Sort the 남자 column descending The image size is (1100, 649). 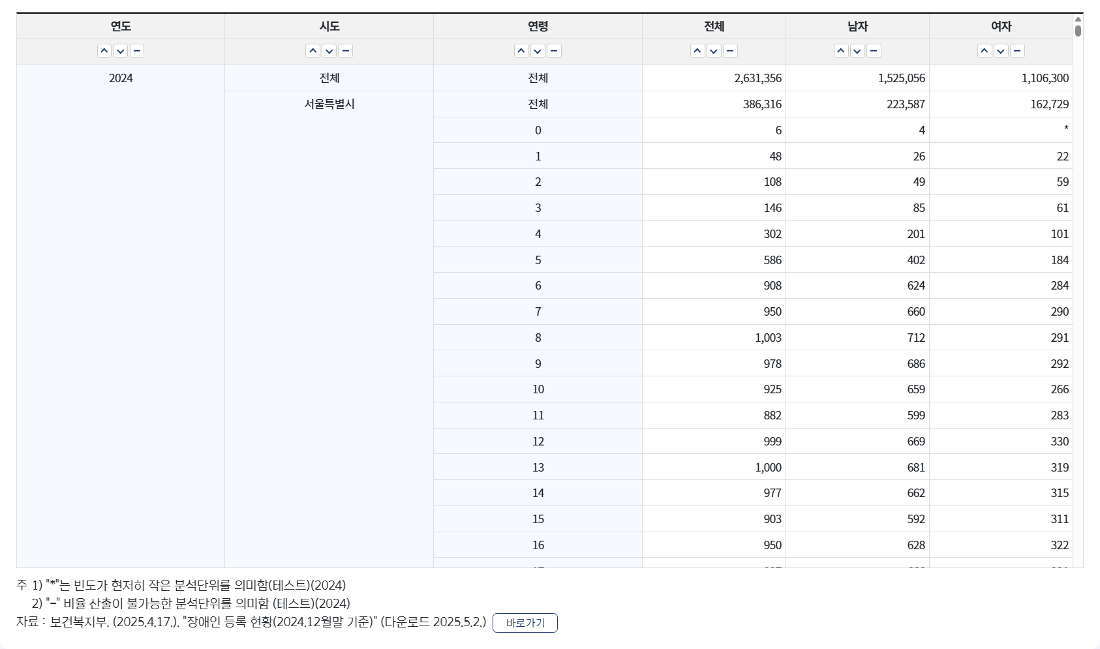[857, 51]
